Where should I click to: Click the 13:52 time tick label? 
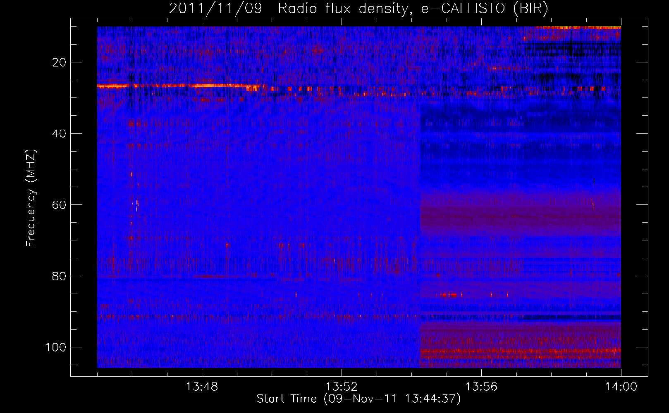[x=342, y=387]
